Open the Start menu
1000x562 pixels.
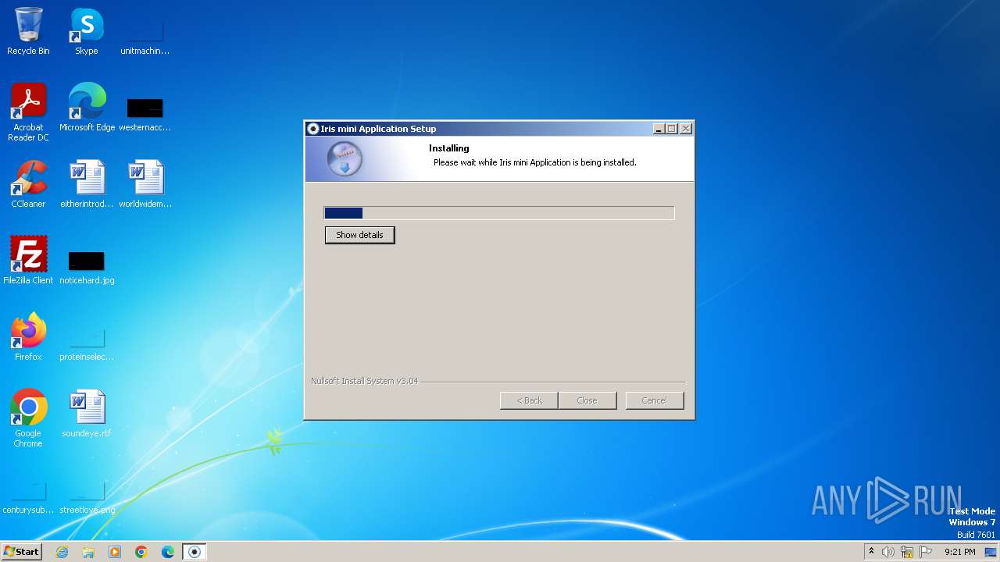(x=21, y=552)
